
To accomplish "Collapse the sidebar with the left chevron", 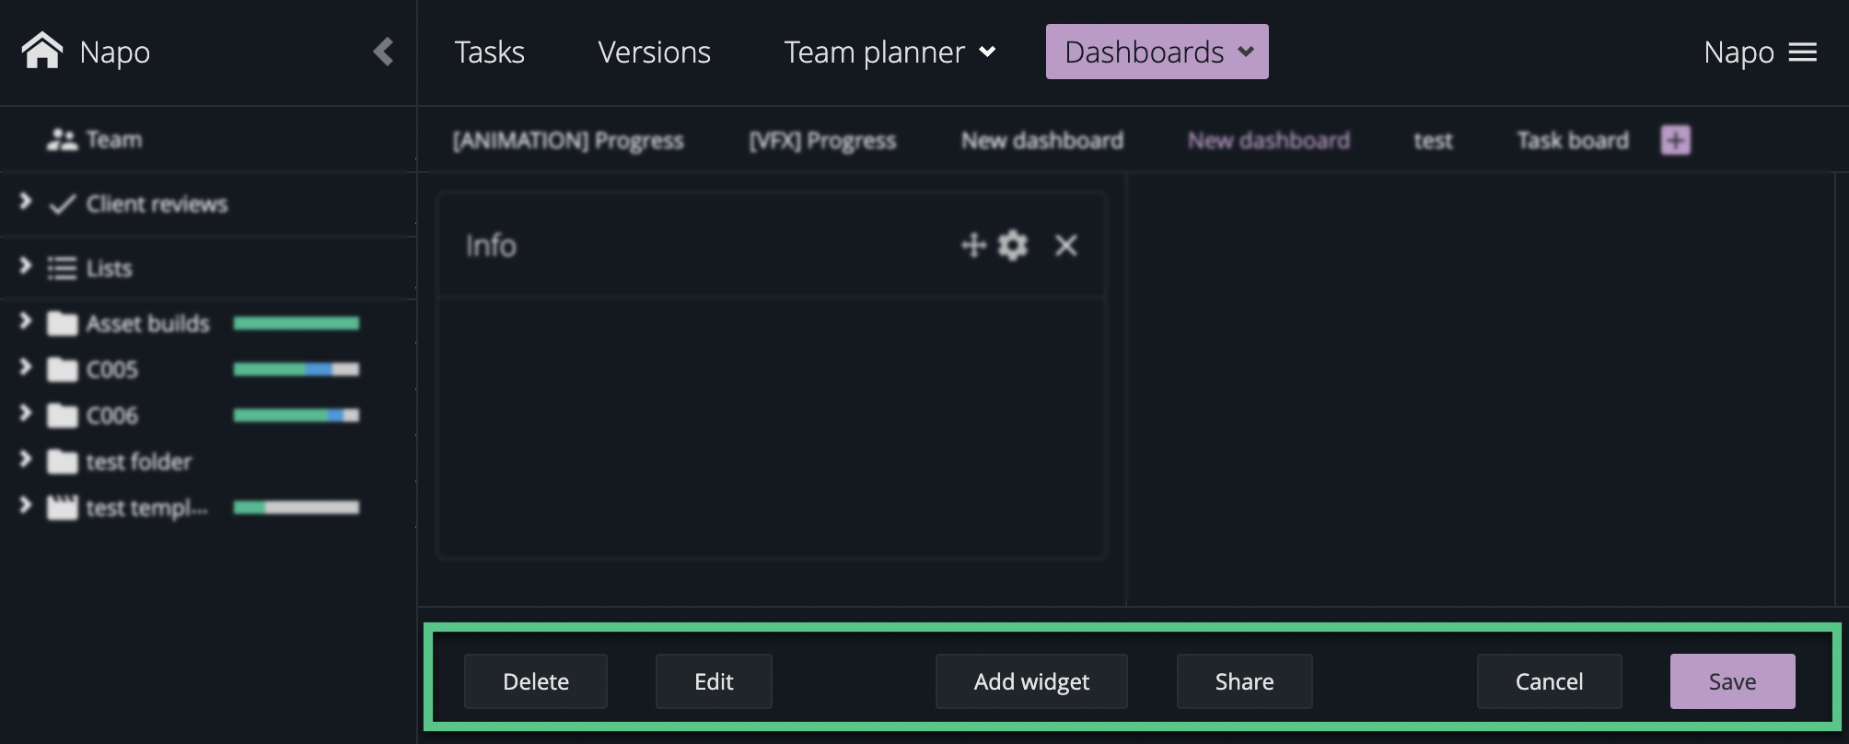I will [383, 52].
